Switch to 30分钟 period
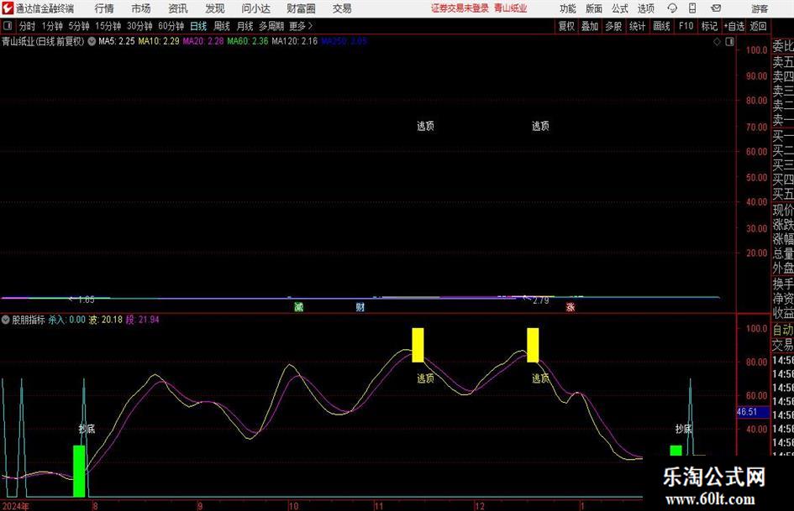 (x=139, y=26)
